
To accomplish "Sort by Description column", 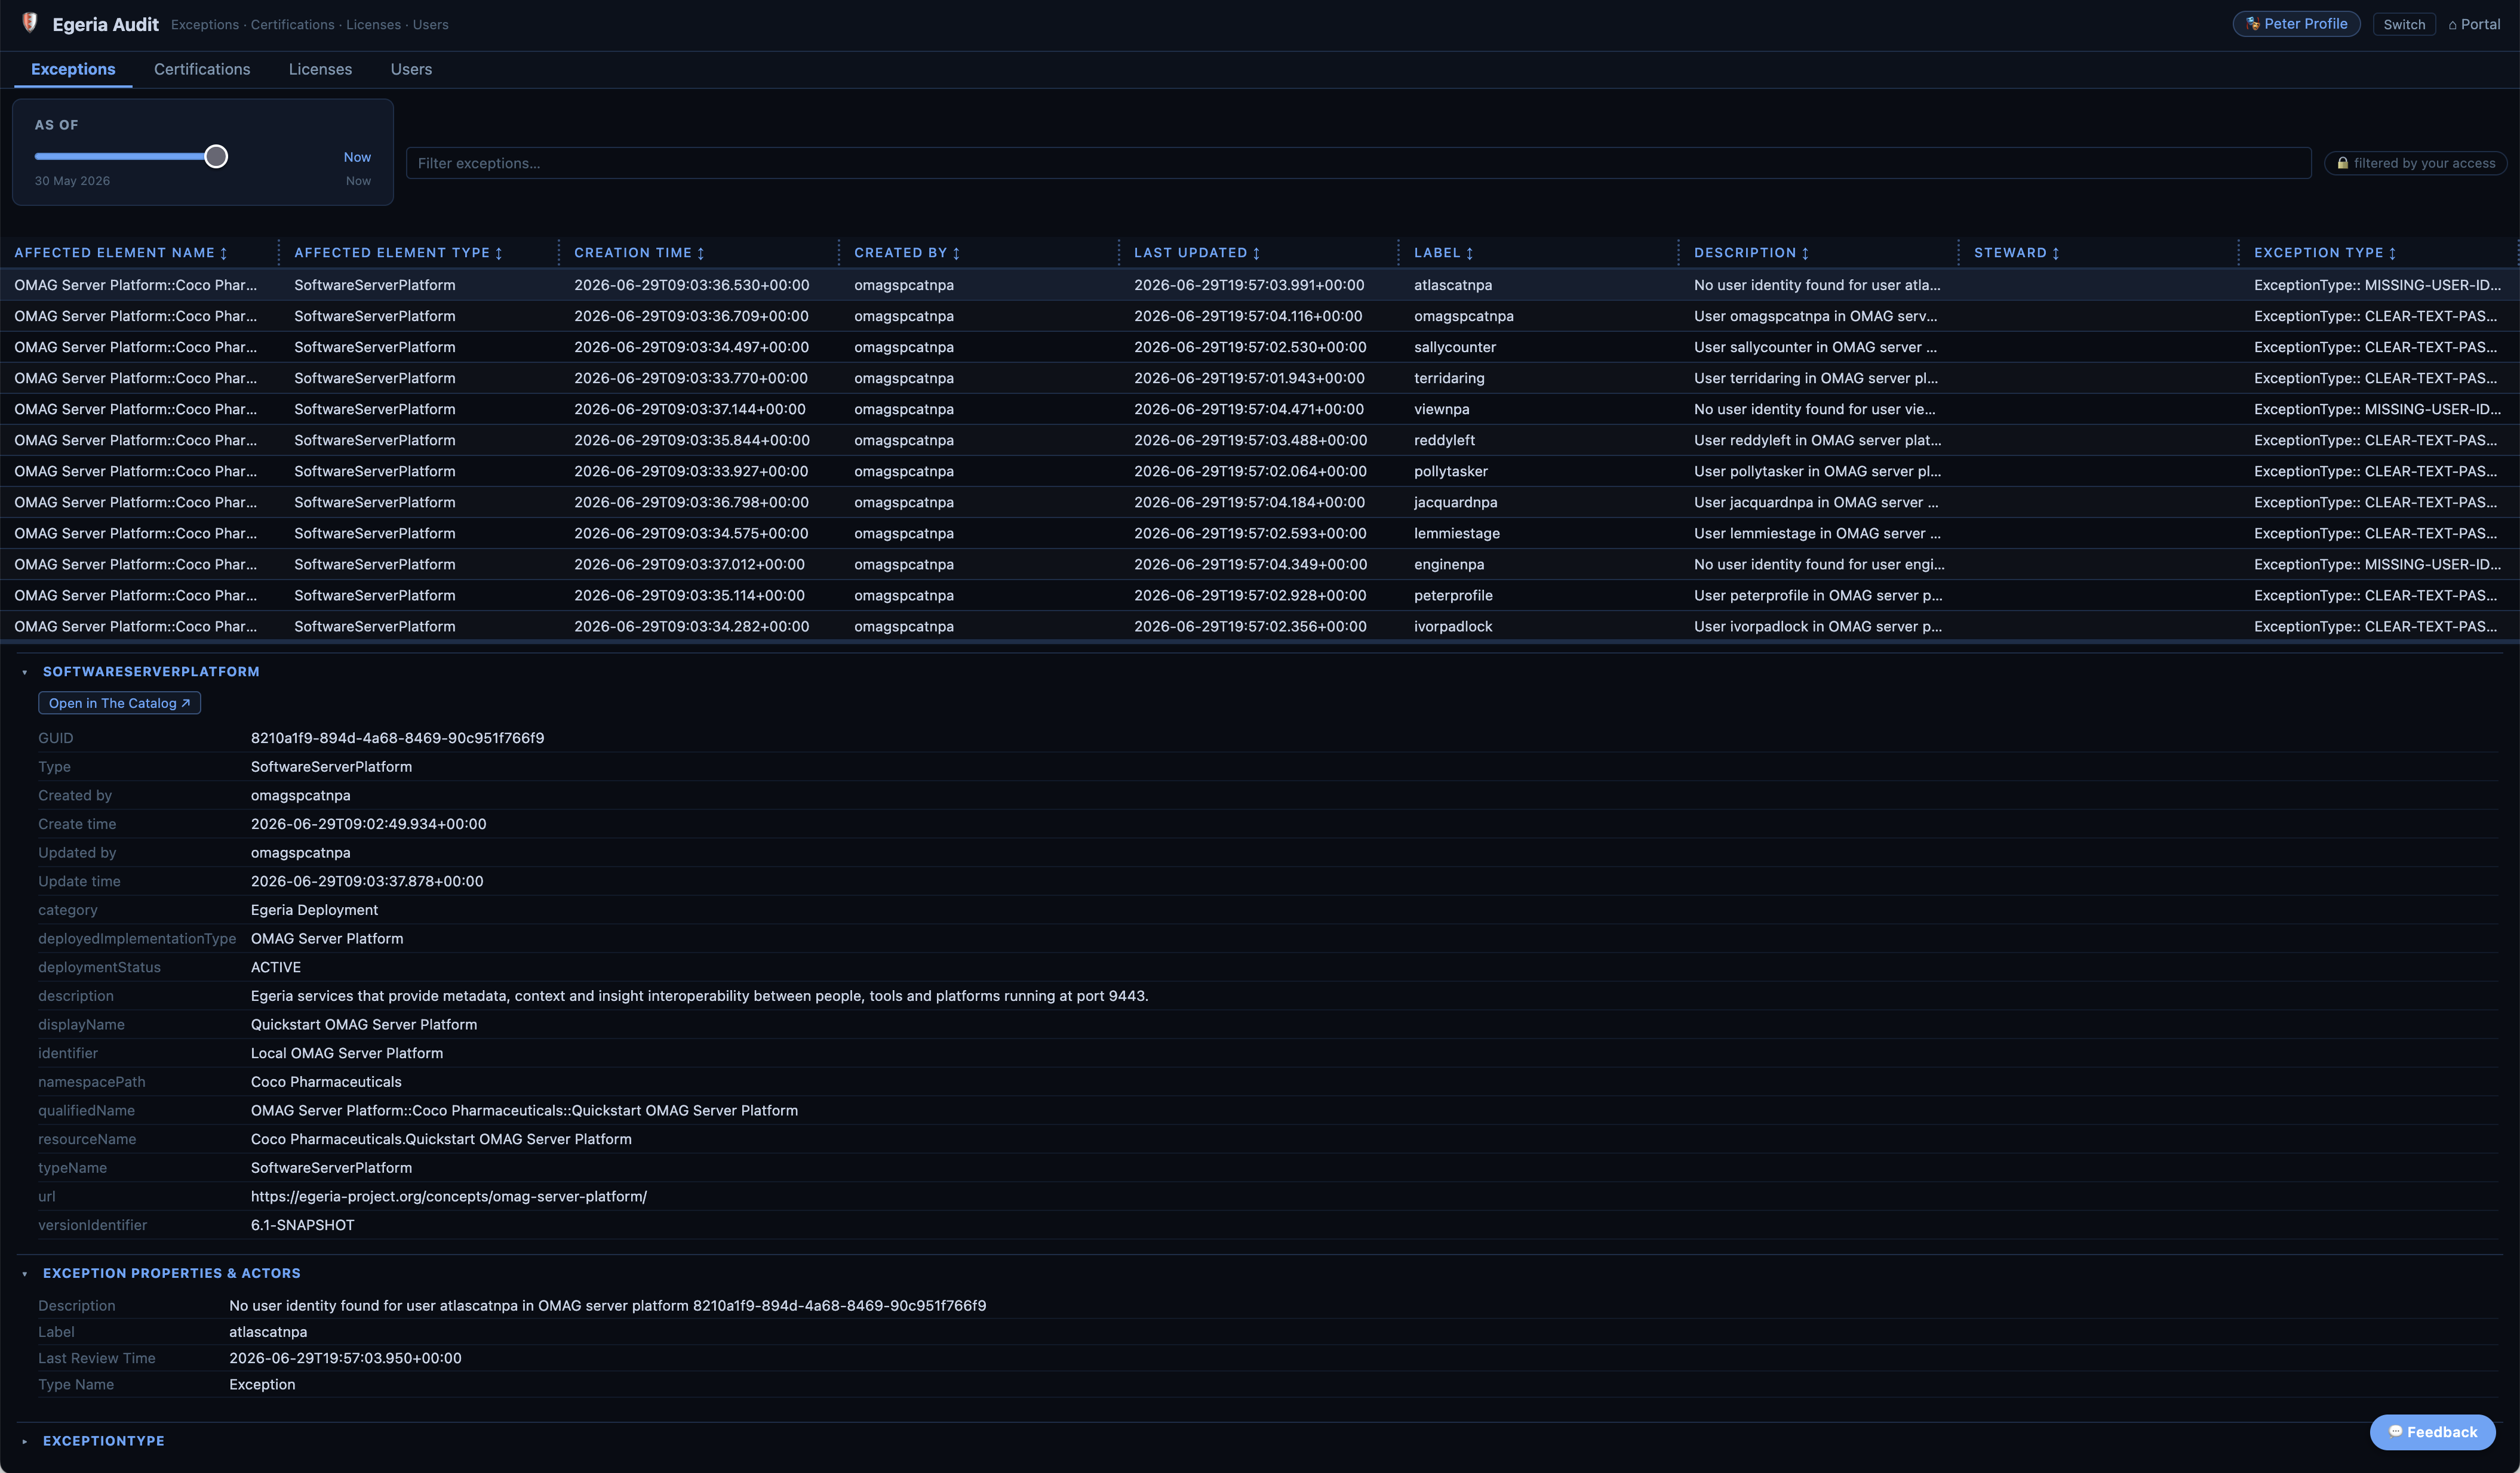I will 1751,253.
